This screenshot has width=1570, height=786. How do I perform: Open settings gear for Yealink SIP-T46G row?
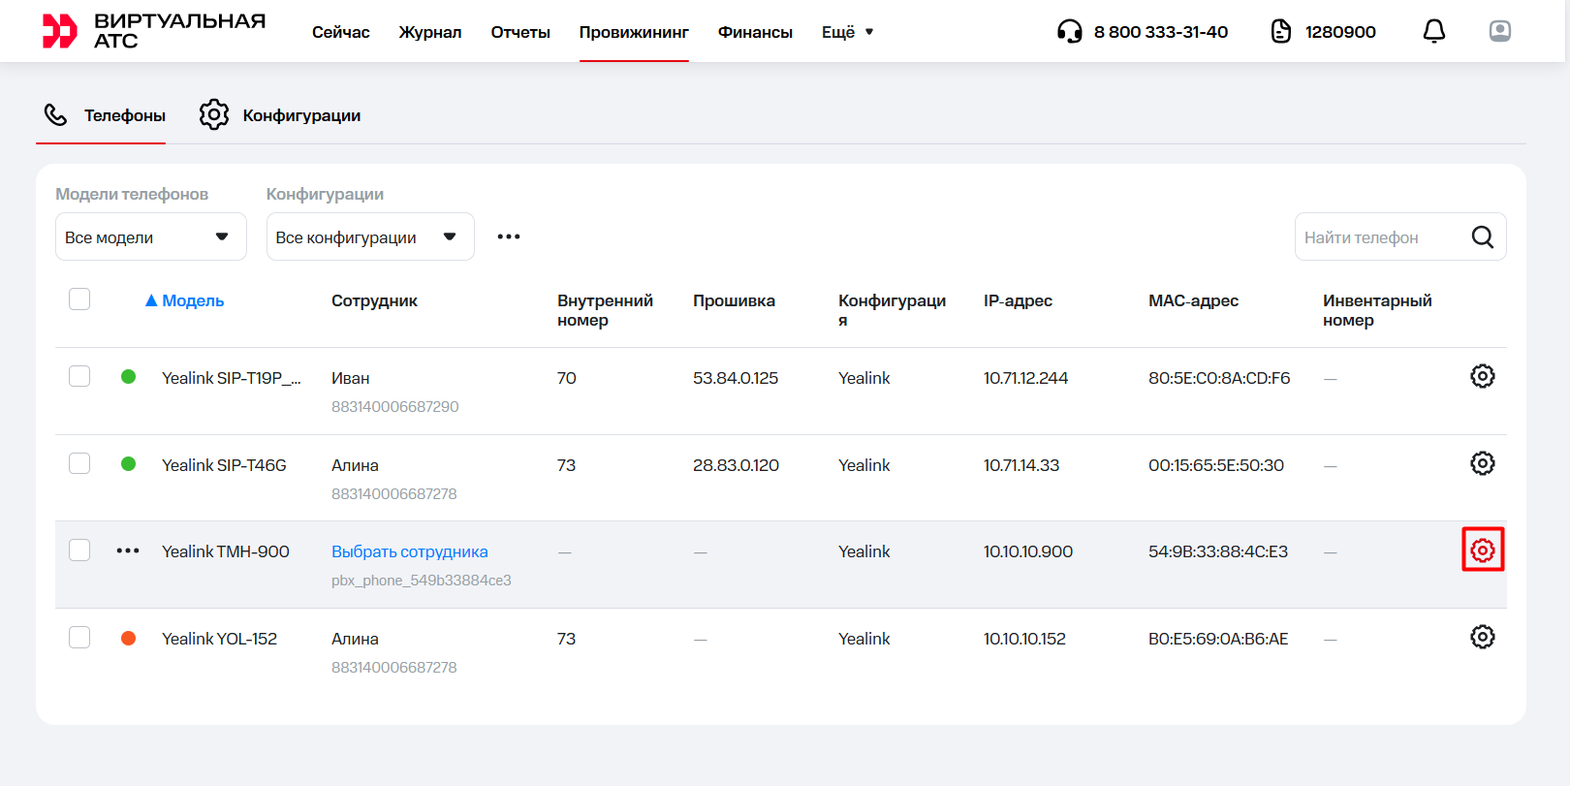(1482, 463)
